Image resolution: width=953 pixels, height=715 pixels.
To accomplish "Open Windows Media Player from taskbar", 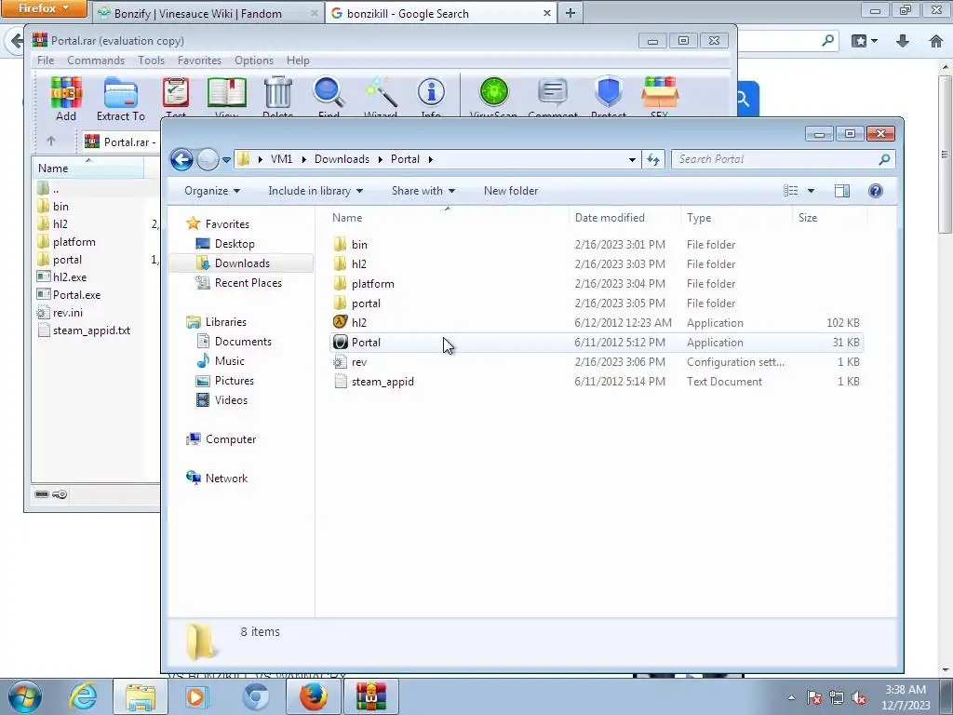I will click(x=197, y=696).
